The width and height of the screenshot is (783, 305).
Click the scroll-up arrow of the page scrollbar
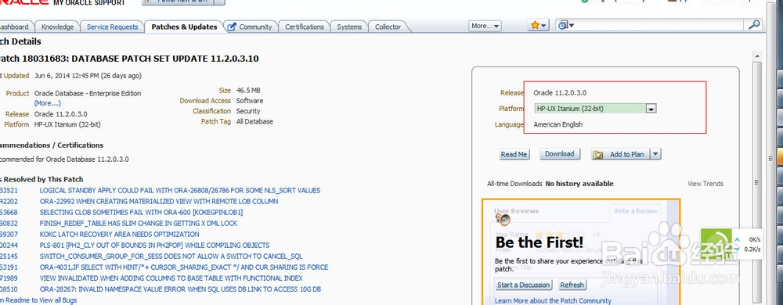coord(757,56)
